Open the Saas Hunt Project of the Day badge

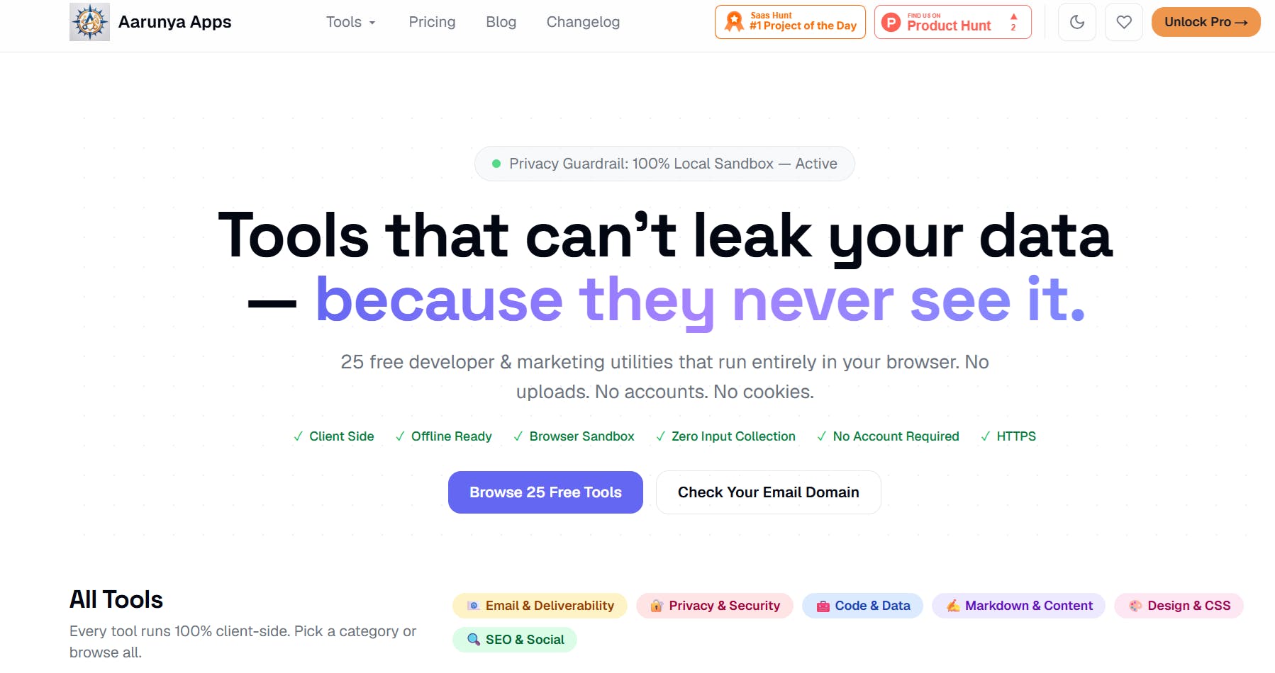[x=790, y=22]
